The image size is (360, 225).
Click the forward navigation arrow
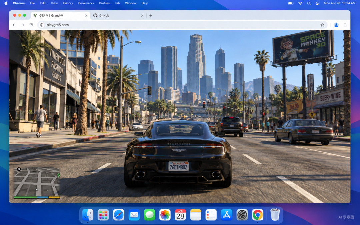(x=23, y=25)
